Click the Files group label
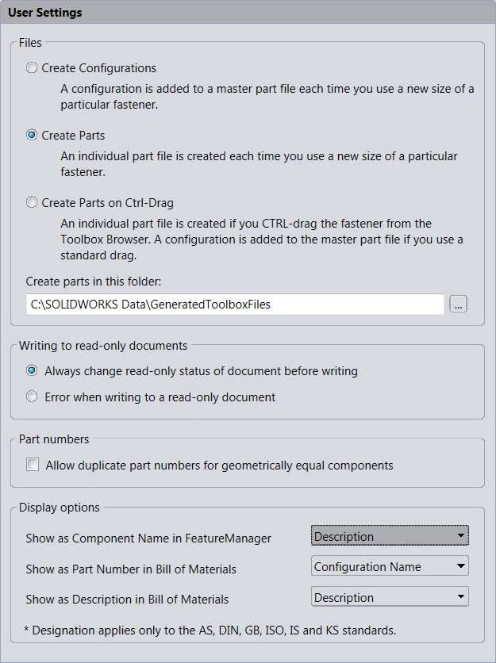 pyautogui.click(x=30, y=43)
